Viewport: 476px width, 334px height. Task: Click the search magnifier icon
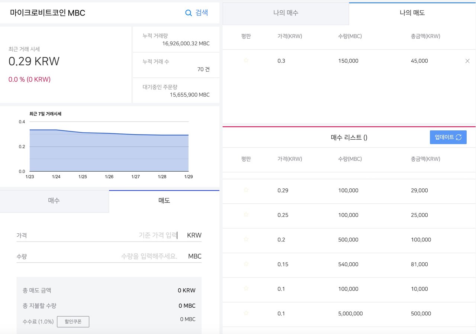(x=189, y=12)
